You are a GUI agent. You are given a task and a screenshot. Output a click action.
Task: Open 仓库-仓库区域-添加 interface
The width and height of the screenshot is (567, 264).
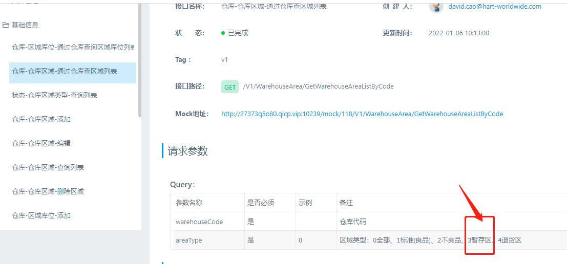[x=41, y=120]
